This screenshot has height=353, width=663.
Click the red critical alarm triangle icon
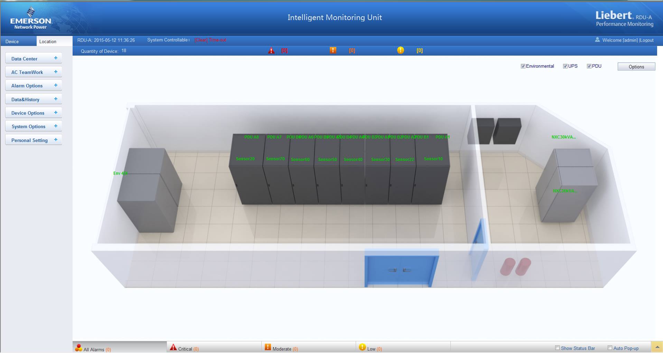(x=271, y=51)
